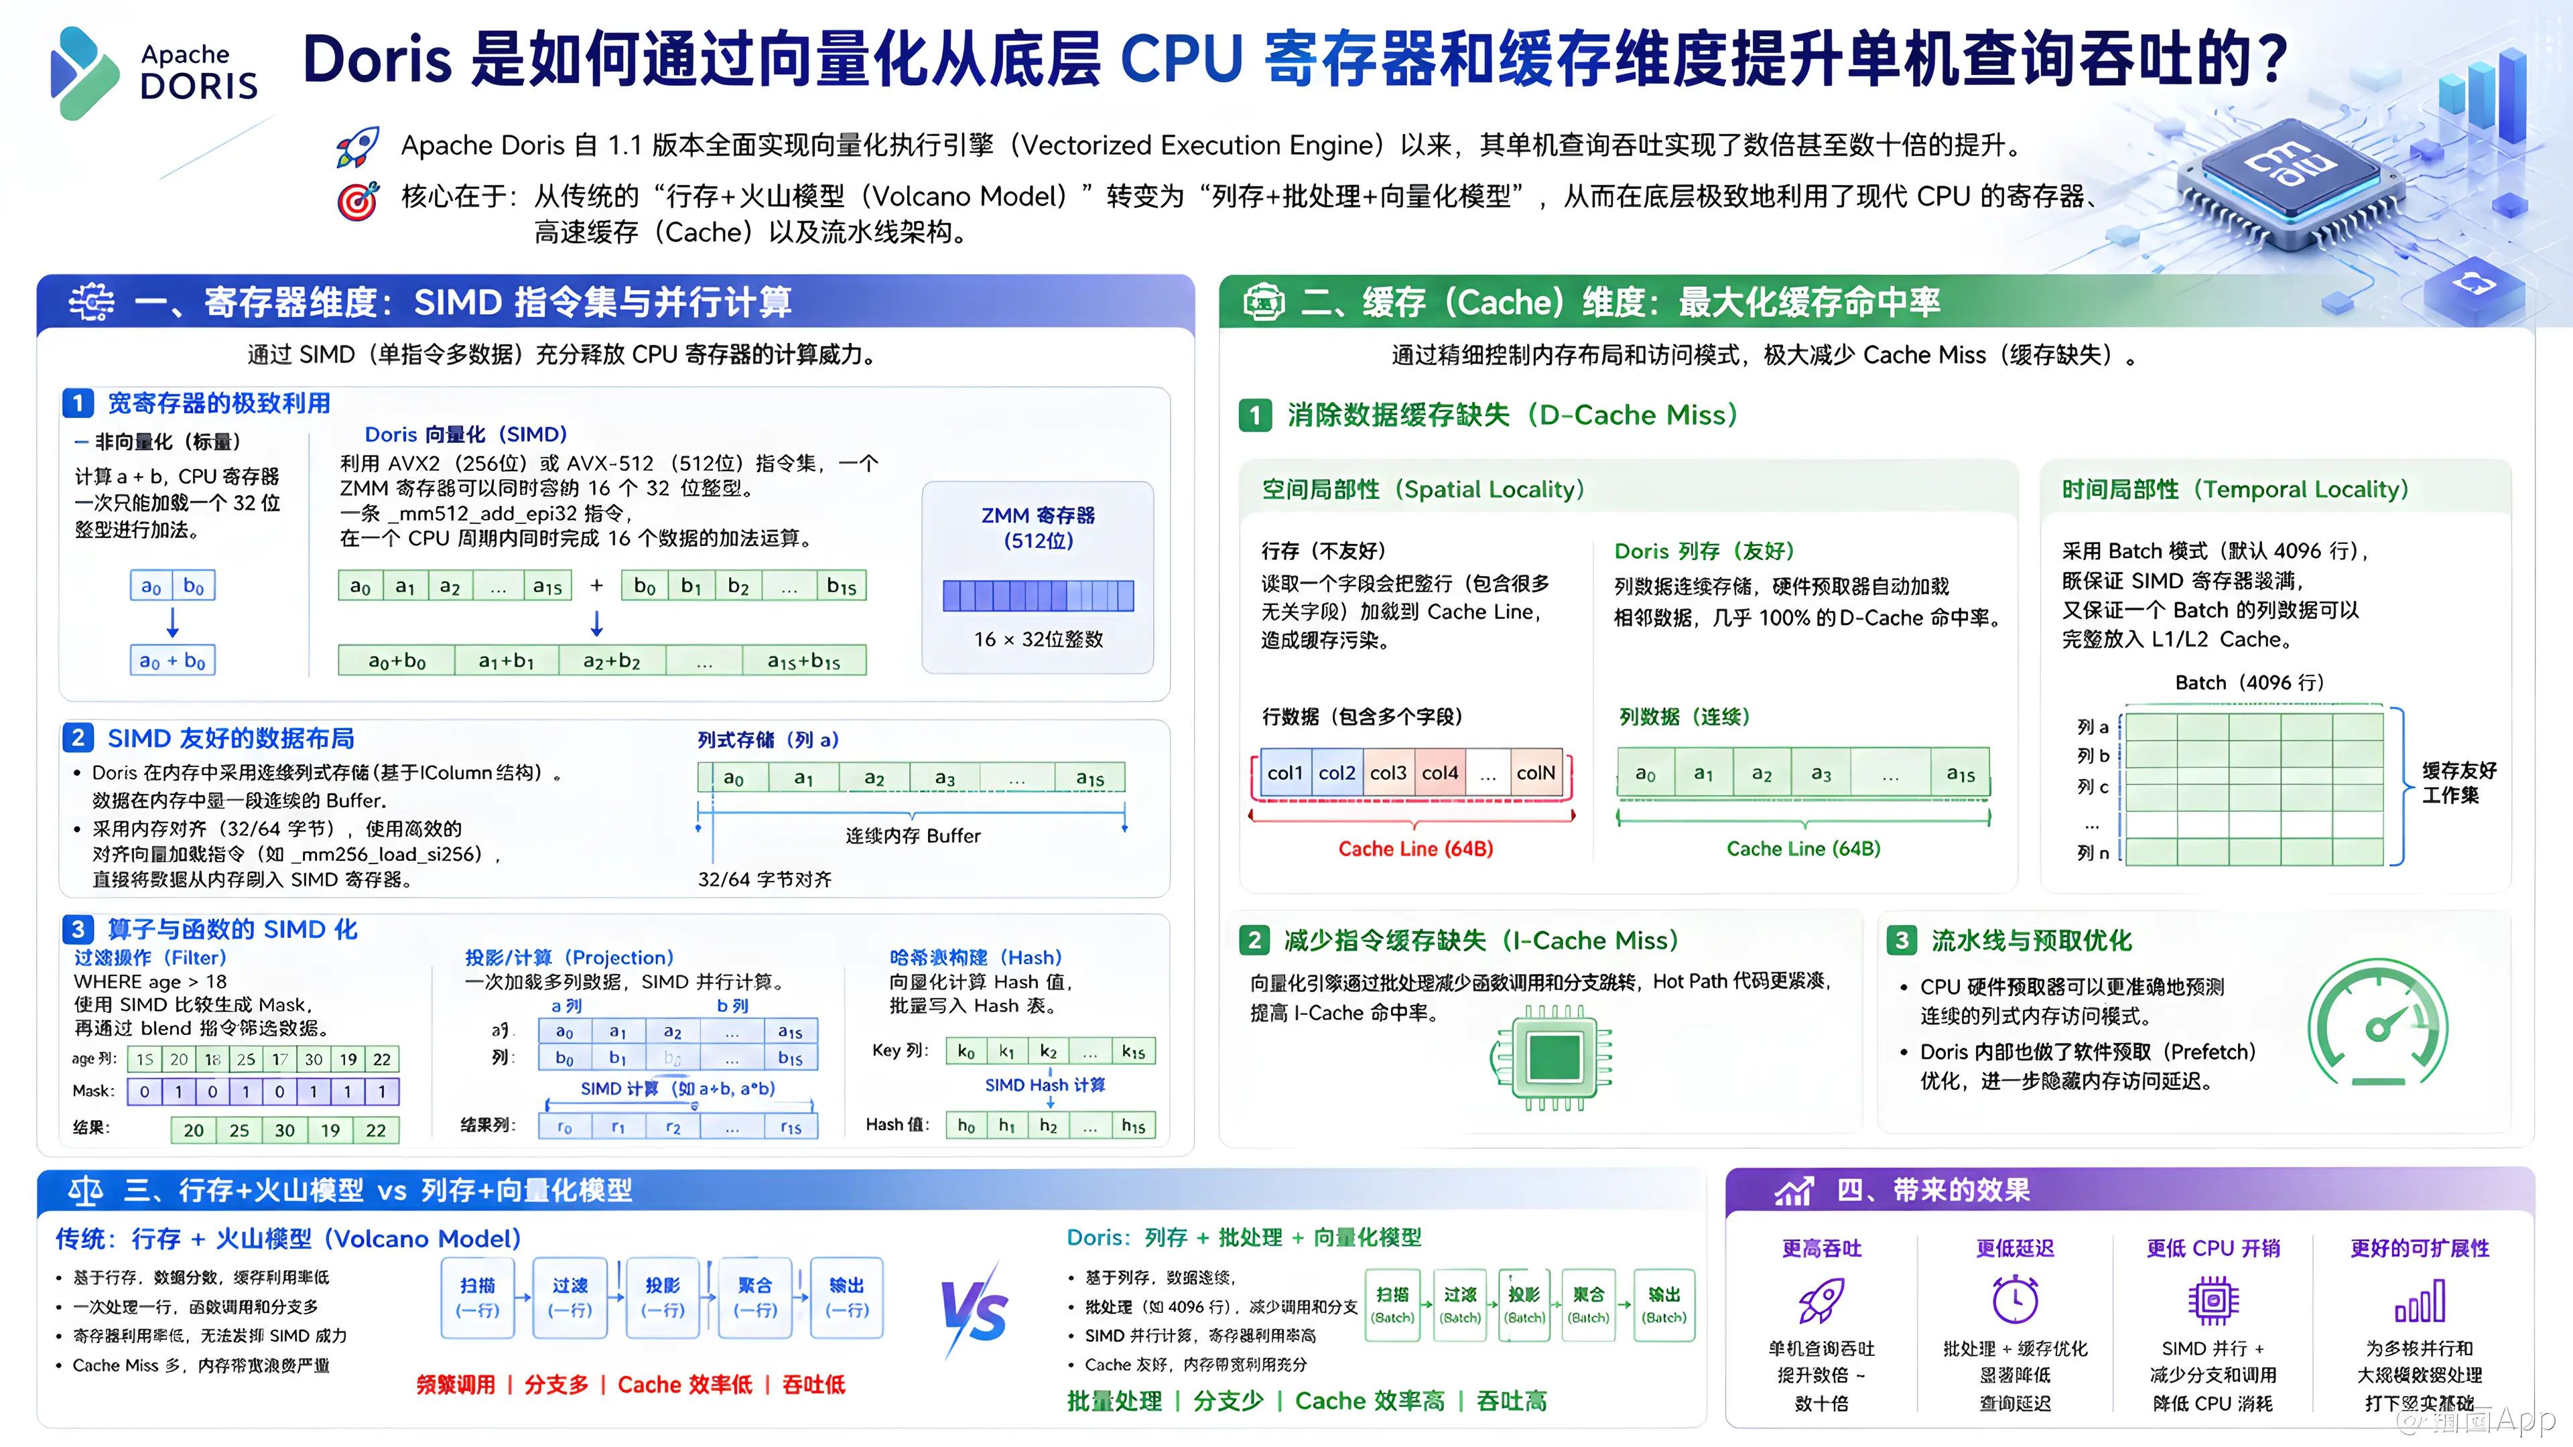Click the SIMD Hash 计算 label
The width and height of the screenshot is (2573, 1447).
point(1045,1085)
